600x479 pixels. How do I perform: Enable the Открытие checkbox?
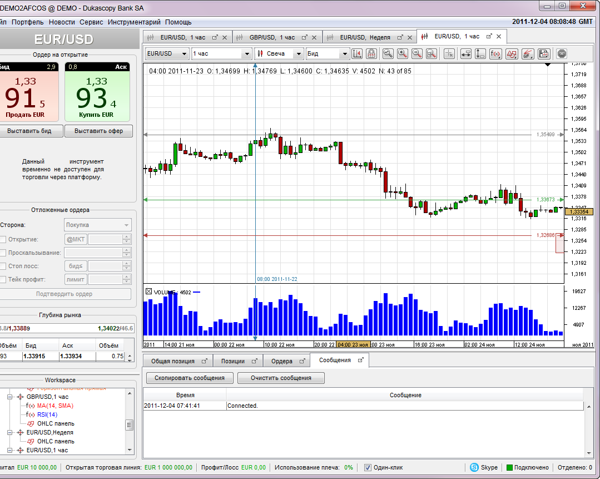click(x=3, y=239)
